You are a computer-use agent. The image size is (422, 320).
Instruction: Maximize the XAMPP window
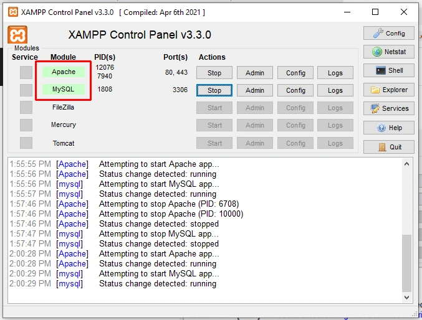click(x=375, y=12)
